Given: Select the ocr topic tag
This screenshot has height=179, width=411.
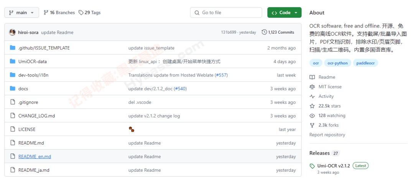Looking at the screenshot, I should click(316, 63).
